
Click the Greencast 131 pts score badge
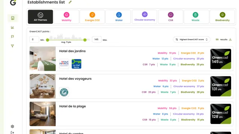pos(221,86)
